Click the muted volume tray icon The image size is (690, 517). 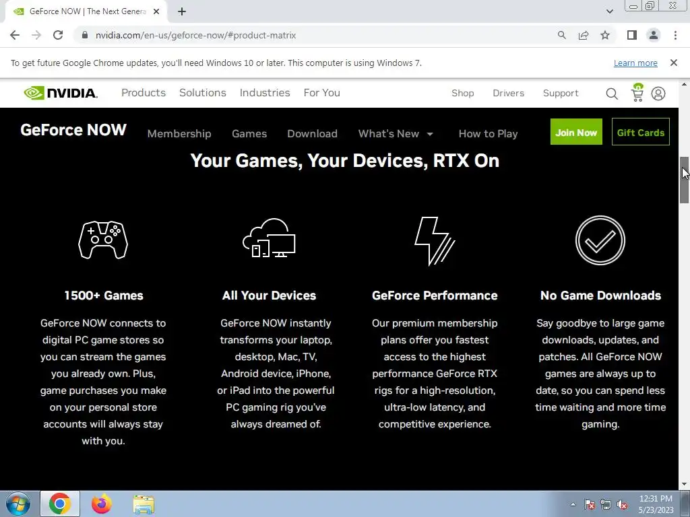pos(622,504)
